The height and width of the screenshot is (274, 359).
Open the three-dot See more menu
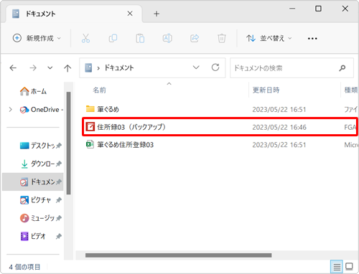pyautogui.click(x=312, y=39)
